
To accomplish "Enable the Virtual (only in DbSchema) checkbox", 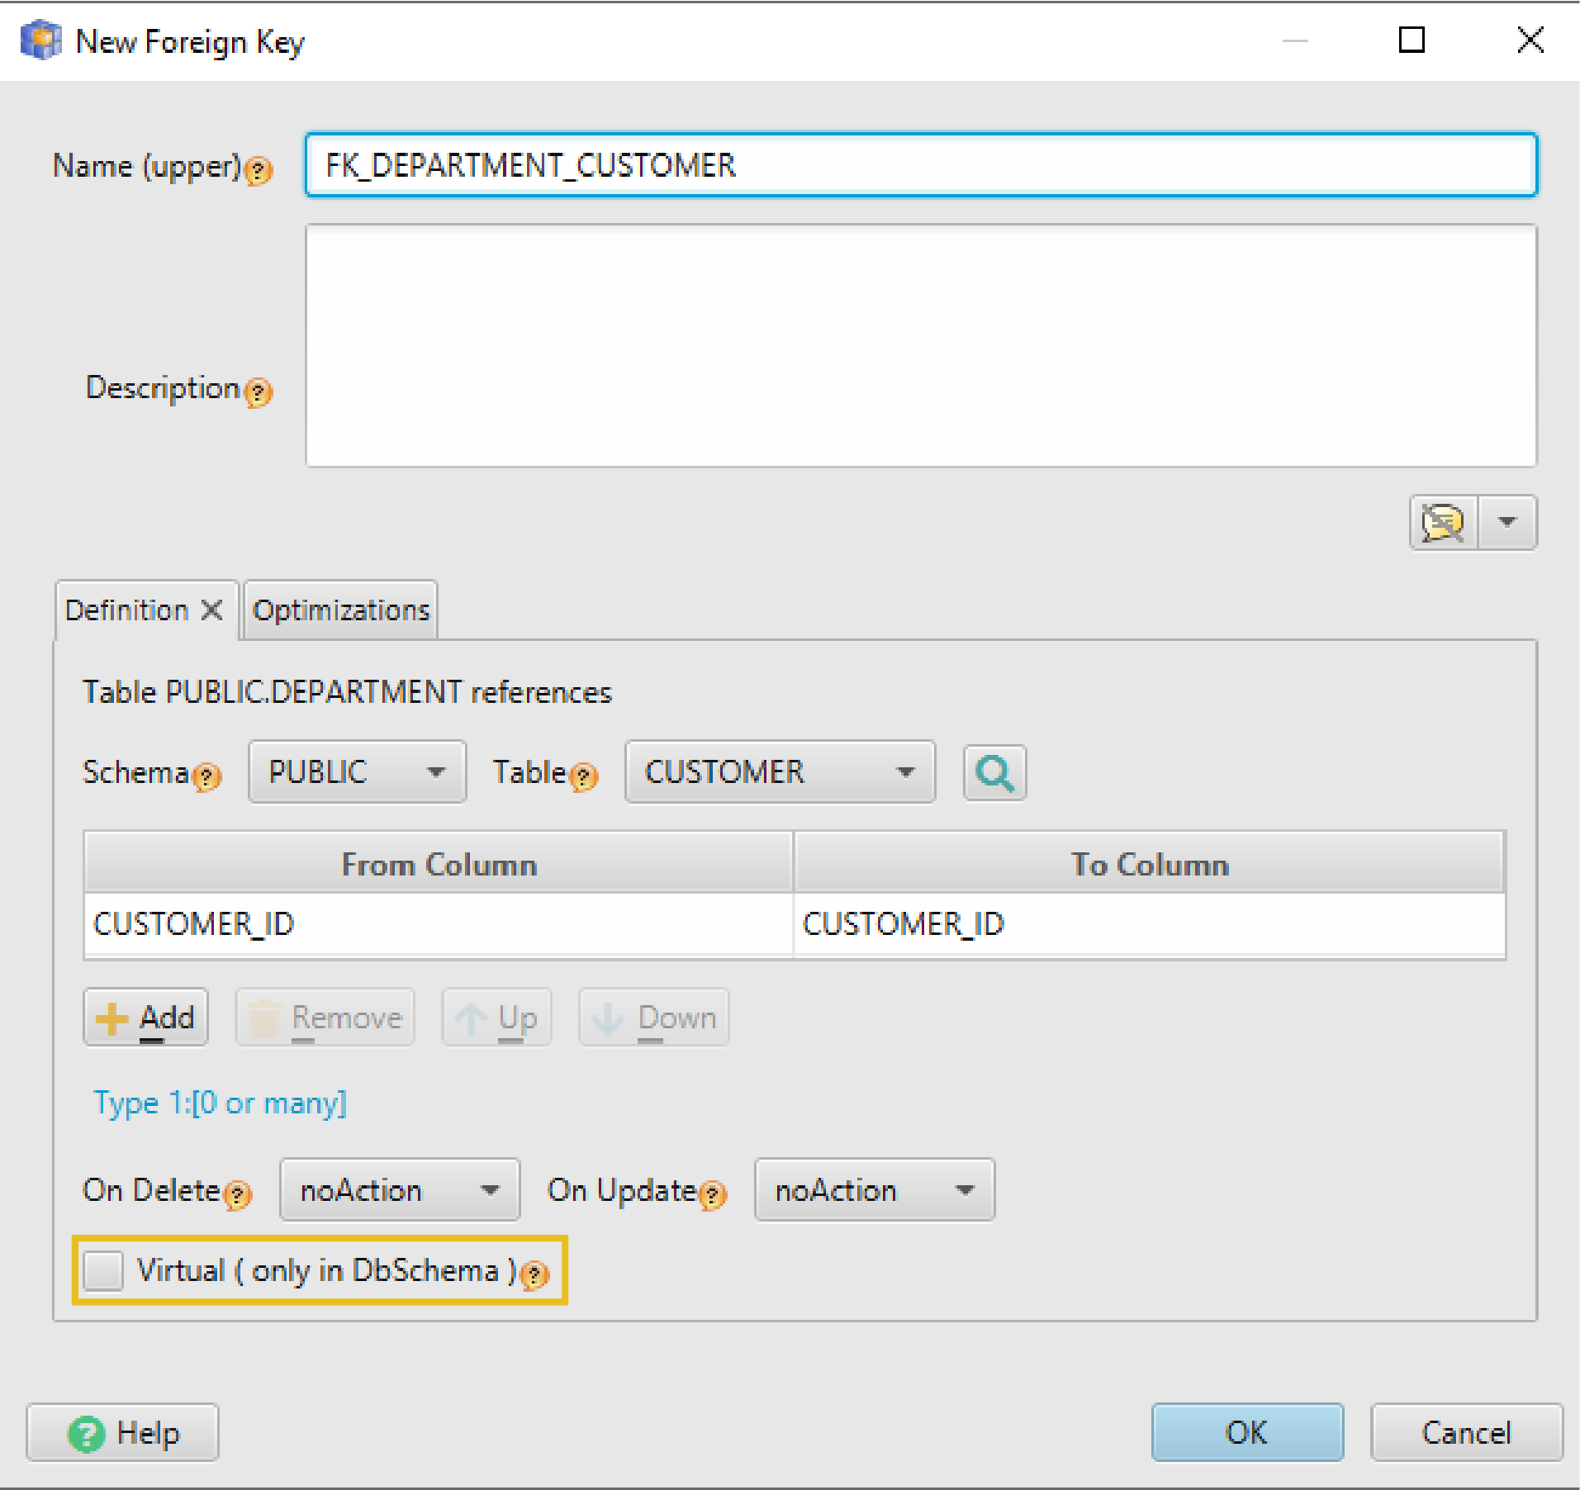I will (103, 1270).
